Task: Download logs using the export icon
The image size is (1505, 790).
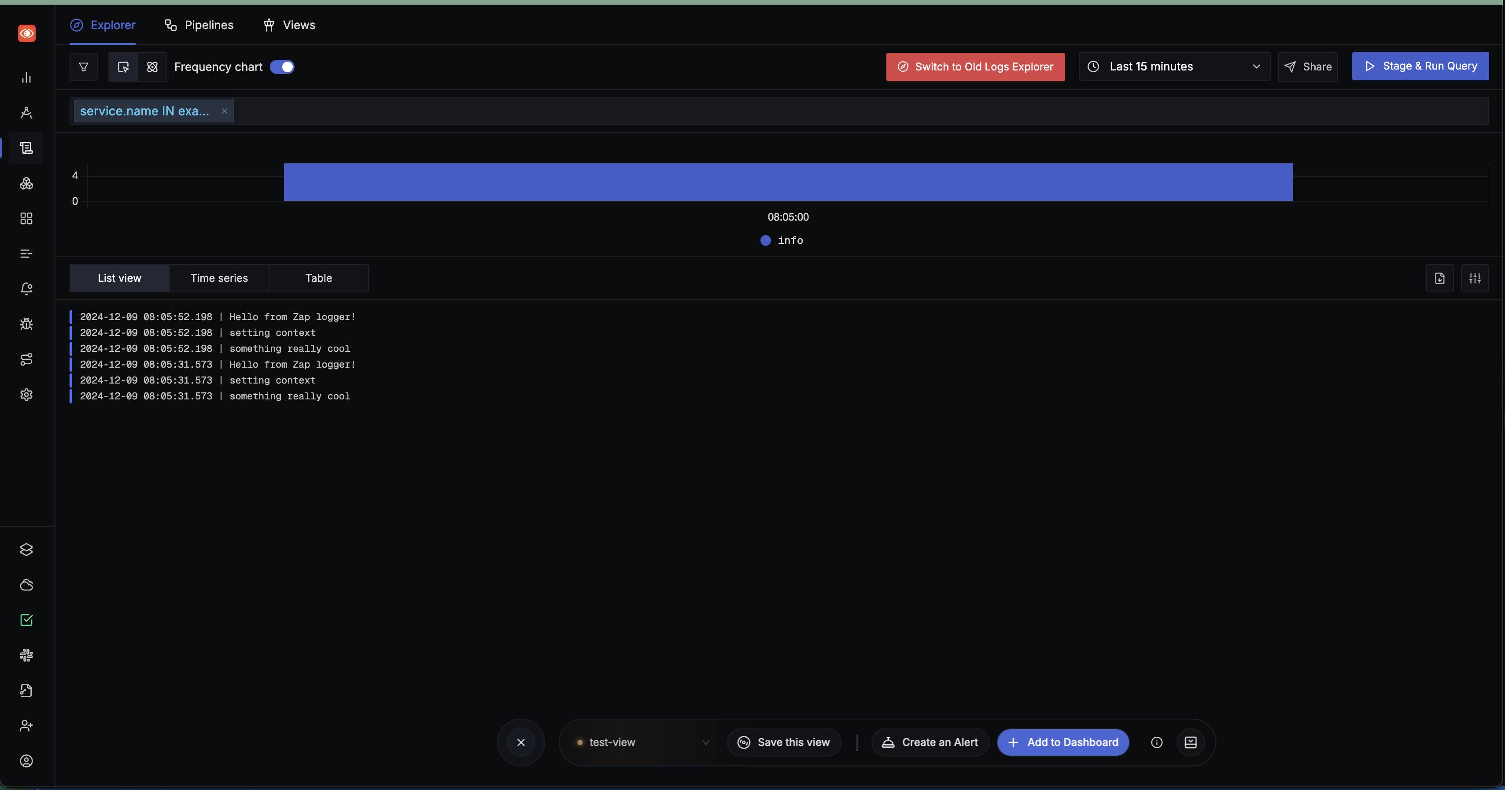Action: click(x=1439, y=278)
